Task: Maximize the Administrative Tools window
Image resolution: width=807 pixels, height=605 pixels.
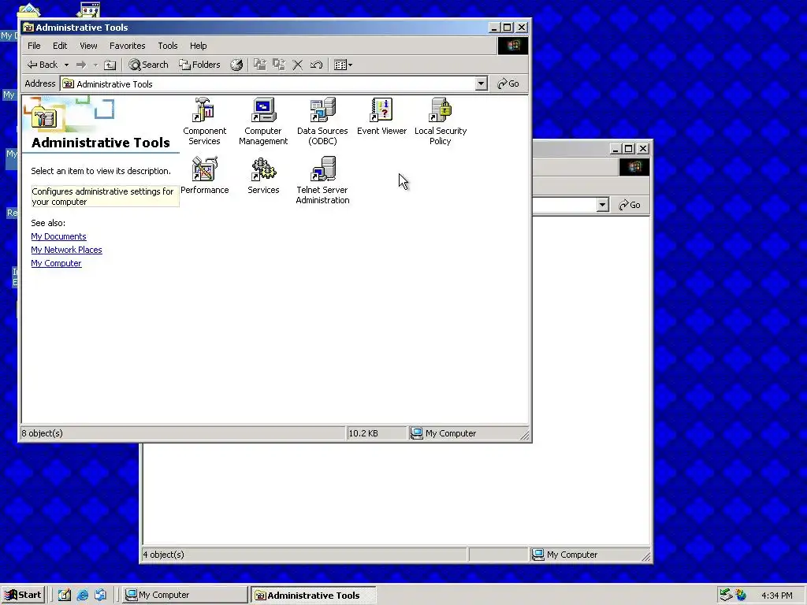Action: [508, 28]
